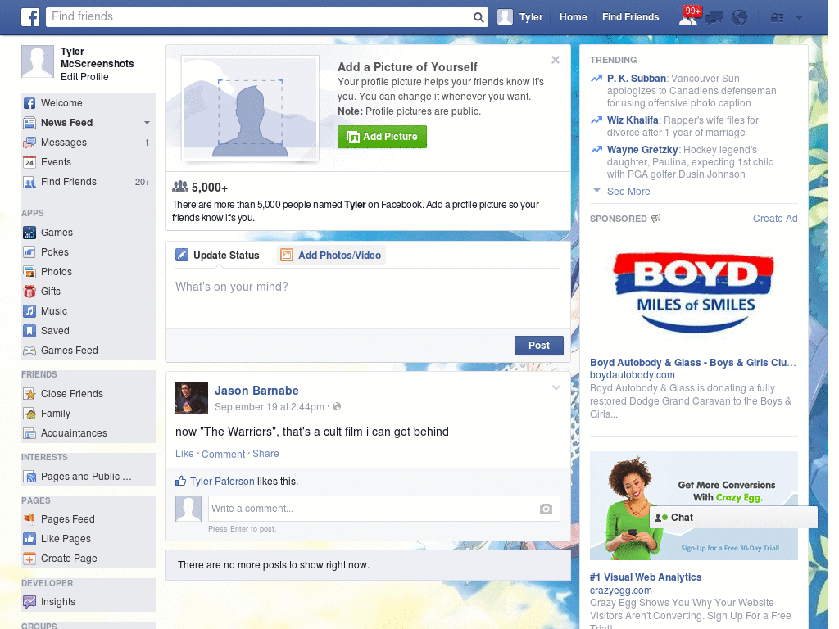This screenshot has height=629, width=839.
Task: Click the Pages Feed flag icon
Action: (29, 519)
